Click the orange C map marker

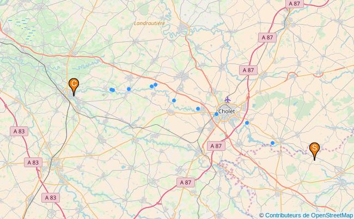[74, 87]
